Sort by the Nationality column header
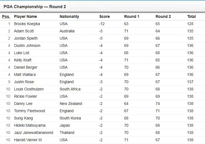This screenshot has height=144, width=205. (x=69, y=16)
